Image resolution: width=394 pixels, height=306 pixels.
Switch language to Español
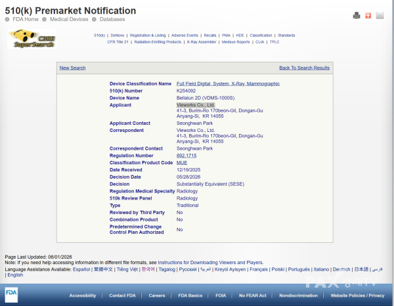[81, 269]
